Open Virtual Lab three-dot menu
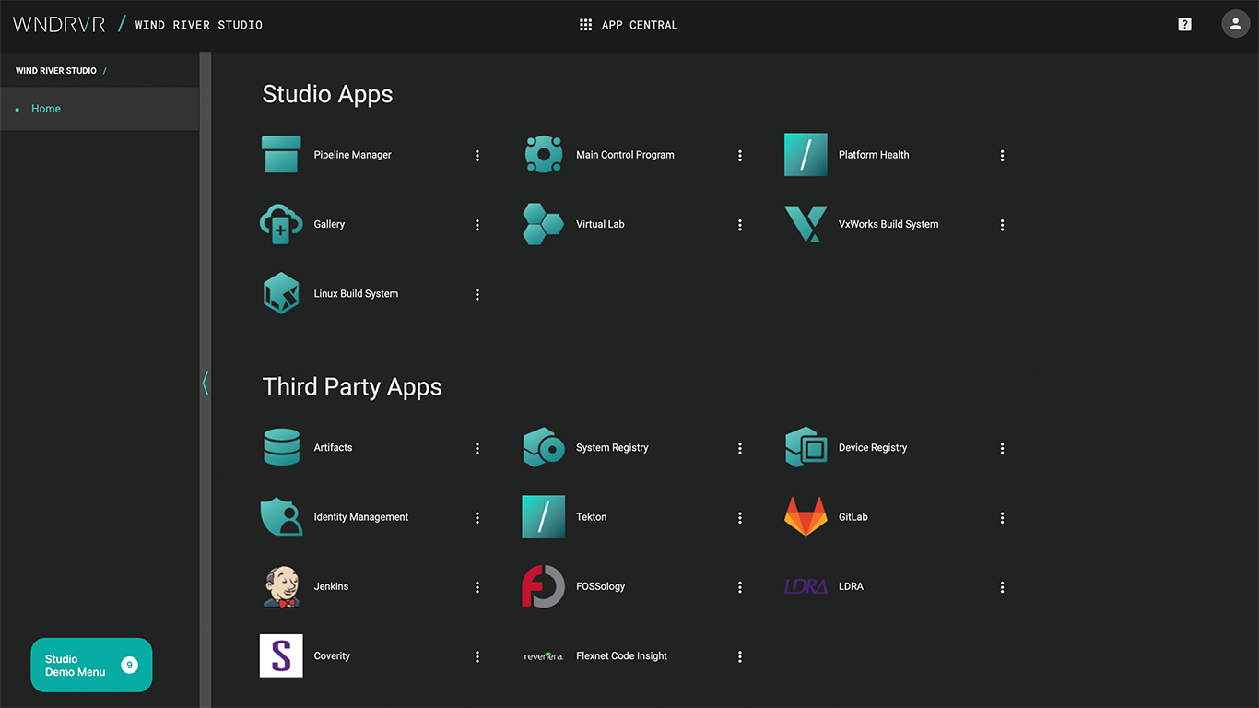This screenshot has width=1259, height=708. coord(740,225)
